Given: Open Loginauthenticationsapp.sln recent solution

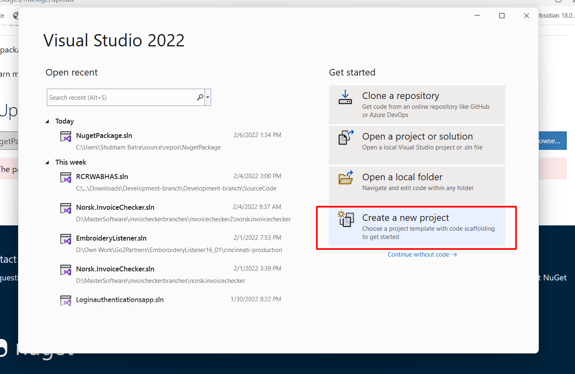Looking at the screenshot, I should pyautogui.click(x=170, y=302).
